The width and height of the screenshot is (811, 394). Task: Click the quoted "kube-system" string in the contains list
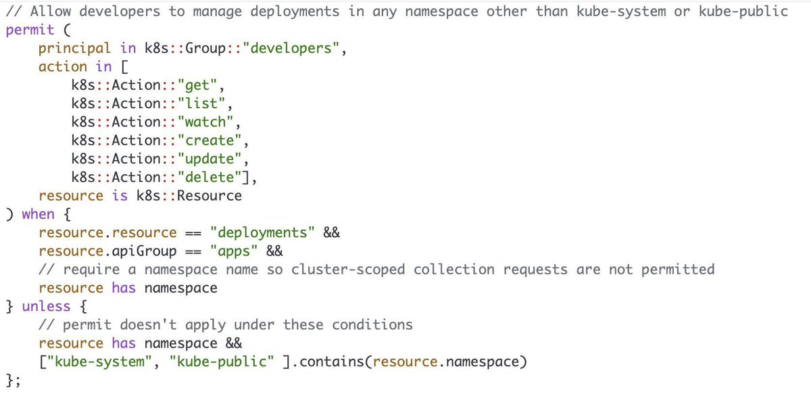point(99,362)
